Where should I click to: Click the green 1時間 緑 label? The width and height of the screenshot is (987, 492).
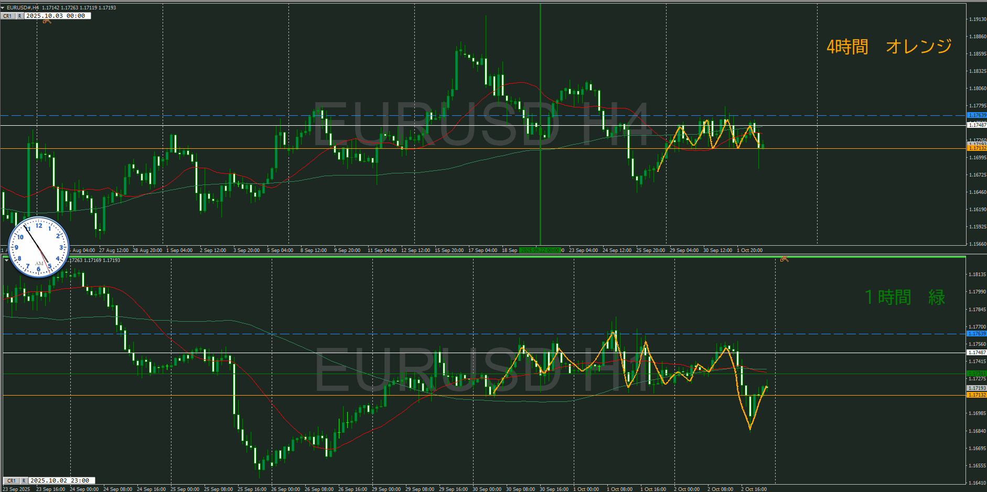[904, 297]
